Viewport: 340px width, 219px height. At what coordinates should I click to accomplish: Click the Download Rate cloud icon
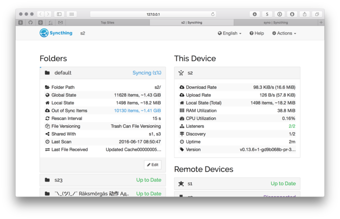[182, 87]
